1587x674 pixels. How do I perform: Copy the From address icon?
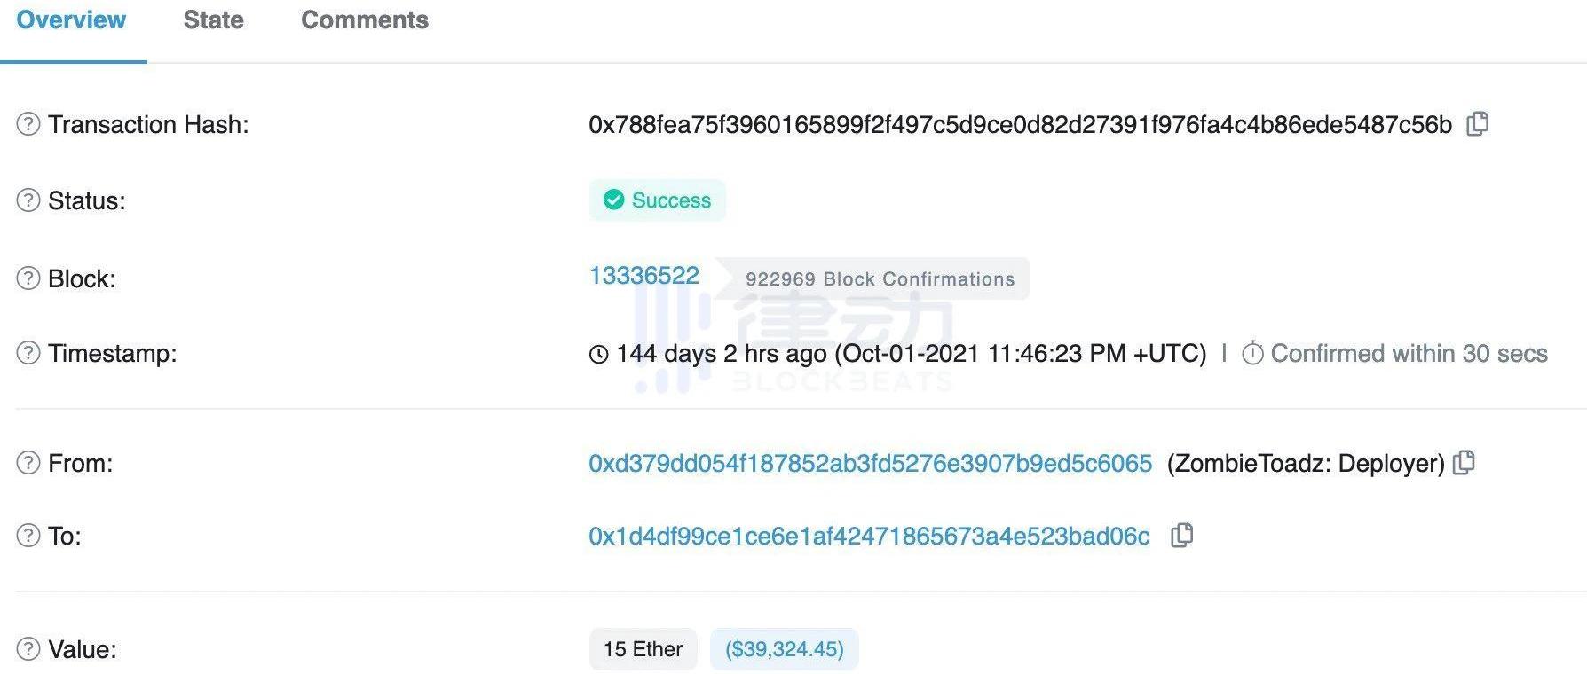pos(1464,463)
